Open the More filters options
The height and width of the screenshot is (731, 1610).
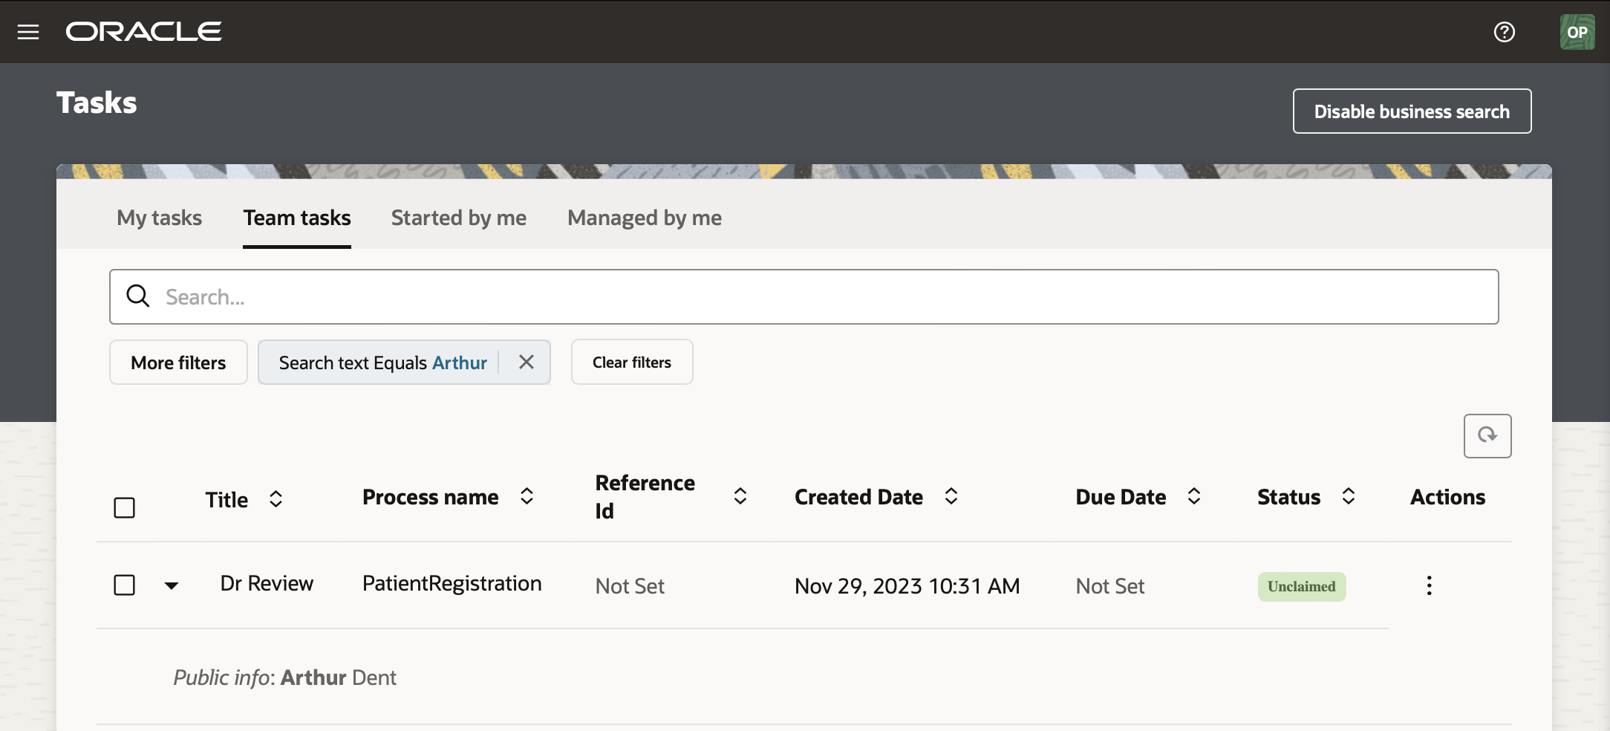tap(178, 363)
